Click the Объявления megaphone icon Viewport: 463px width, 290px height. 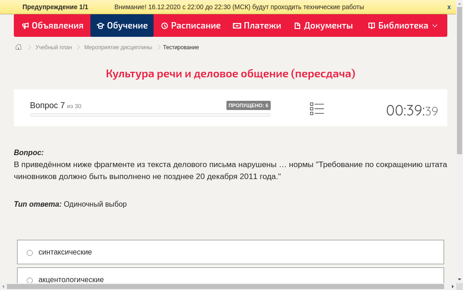25,26
